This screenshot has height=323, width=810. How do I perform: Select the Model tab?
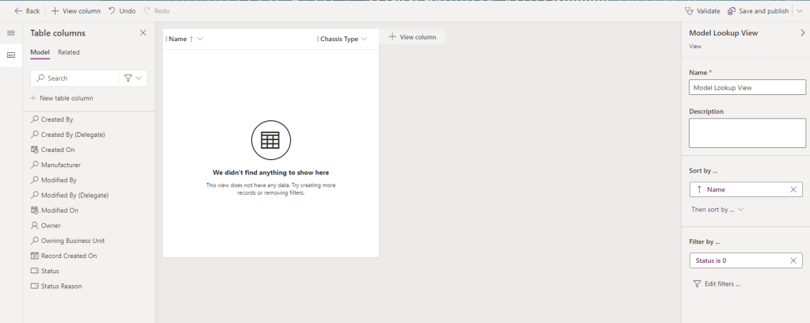point(40,52)
